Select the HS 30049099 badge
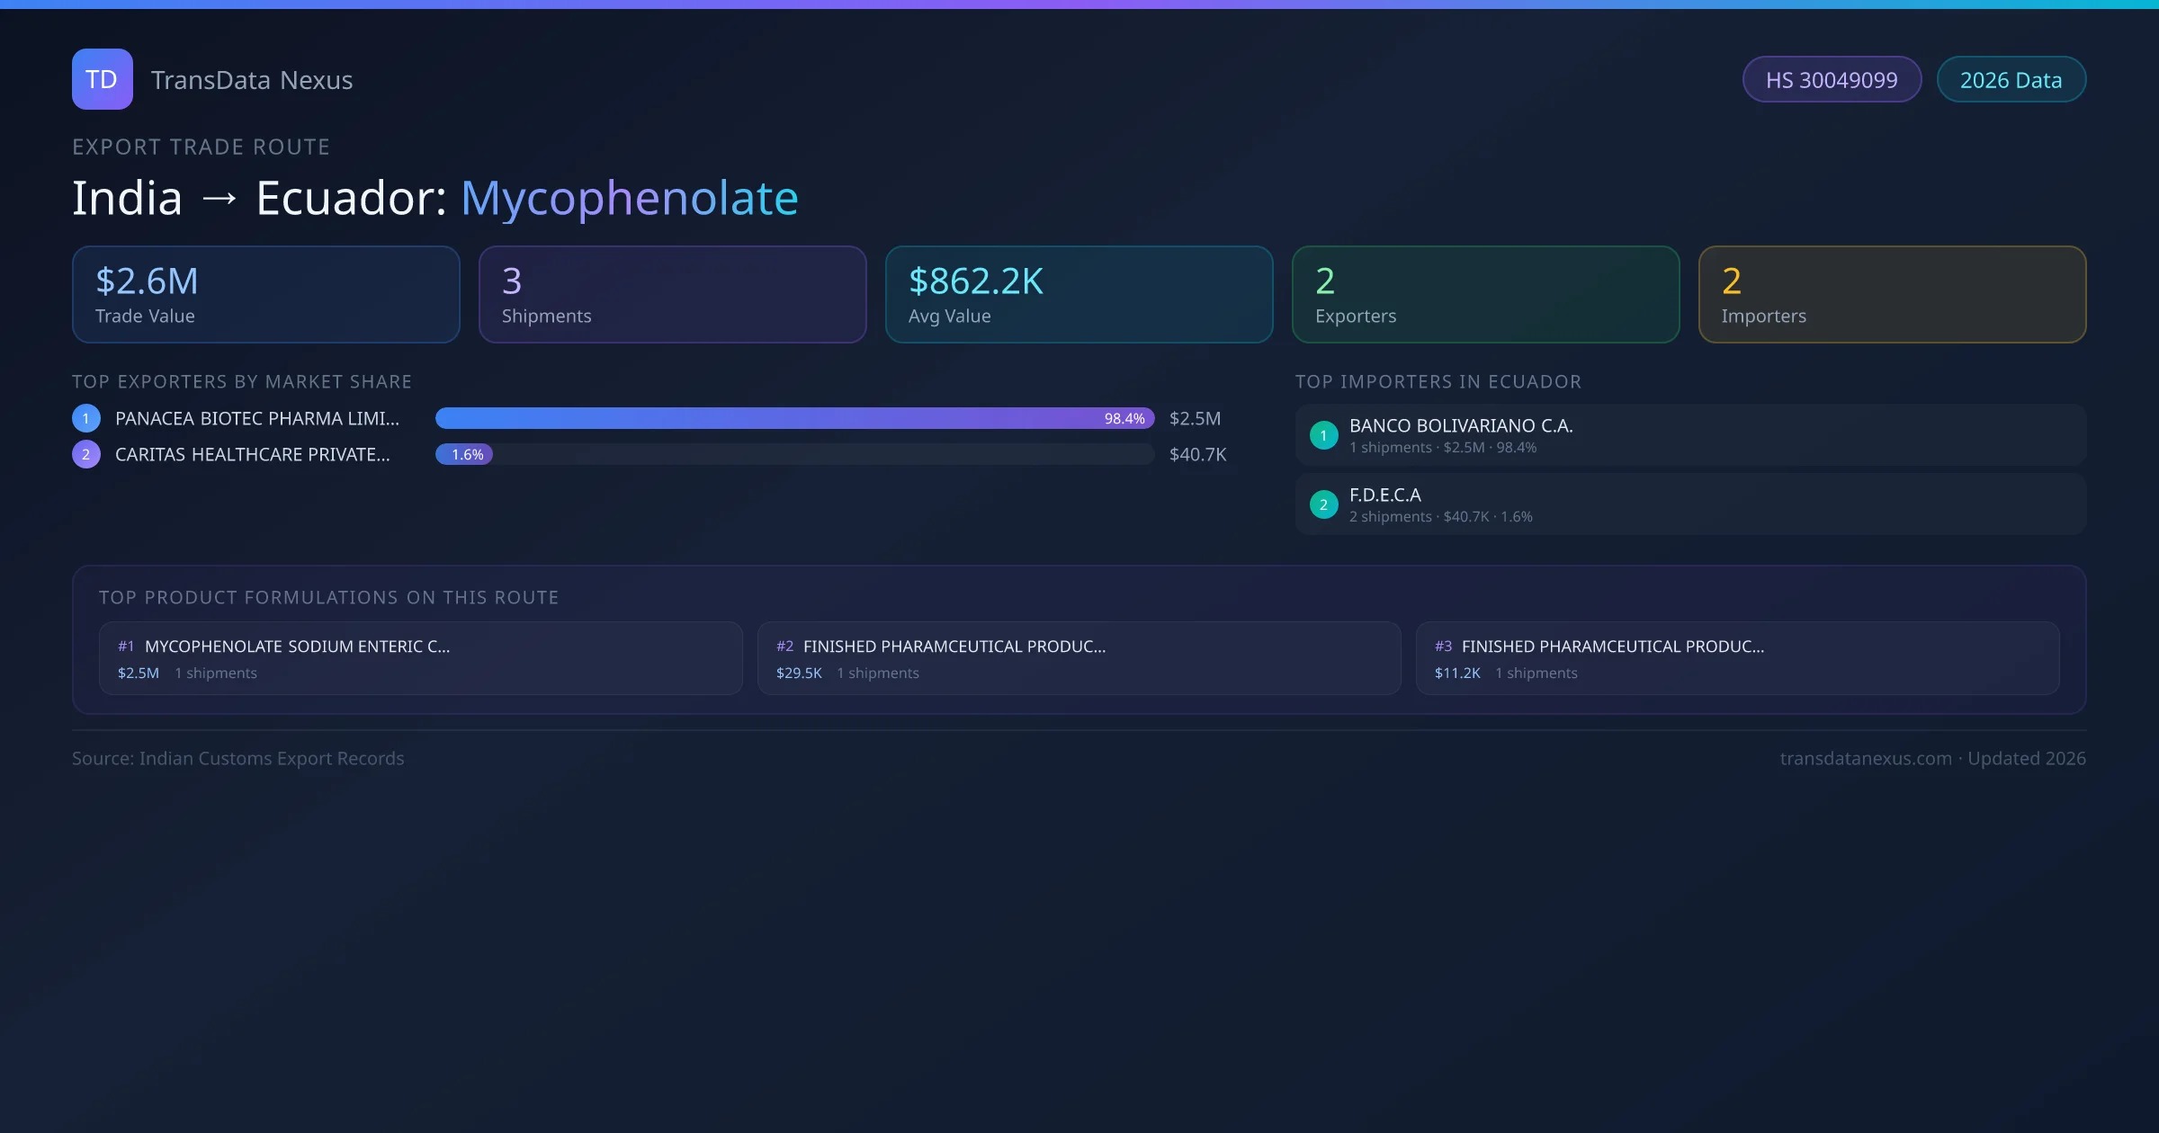Image resolution: width=2159 pixels, height=1133 pixels. (1831, 80)
